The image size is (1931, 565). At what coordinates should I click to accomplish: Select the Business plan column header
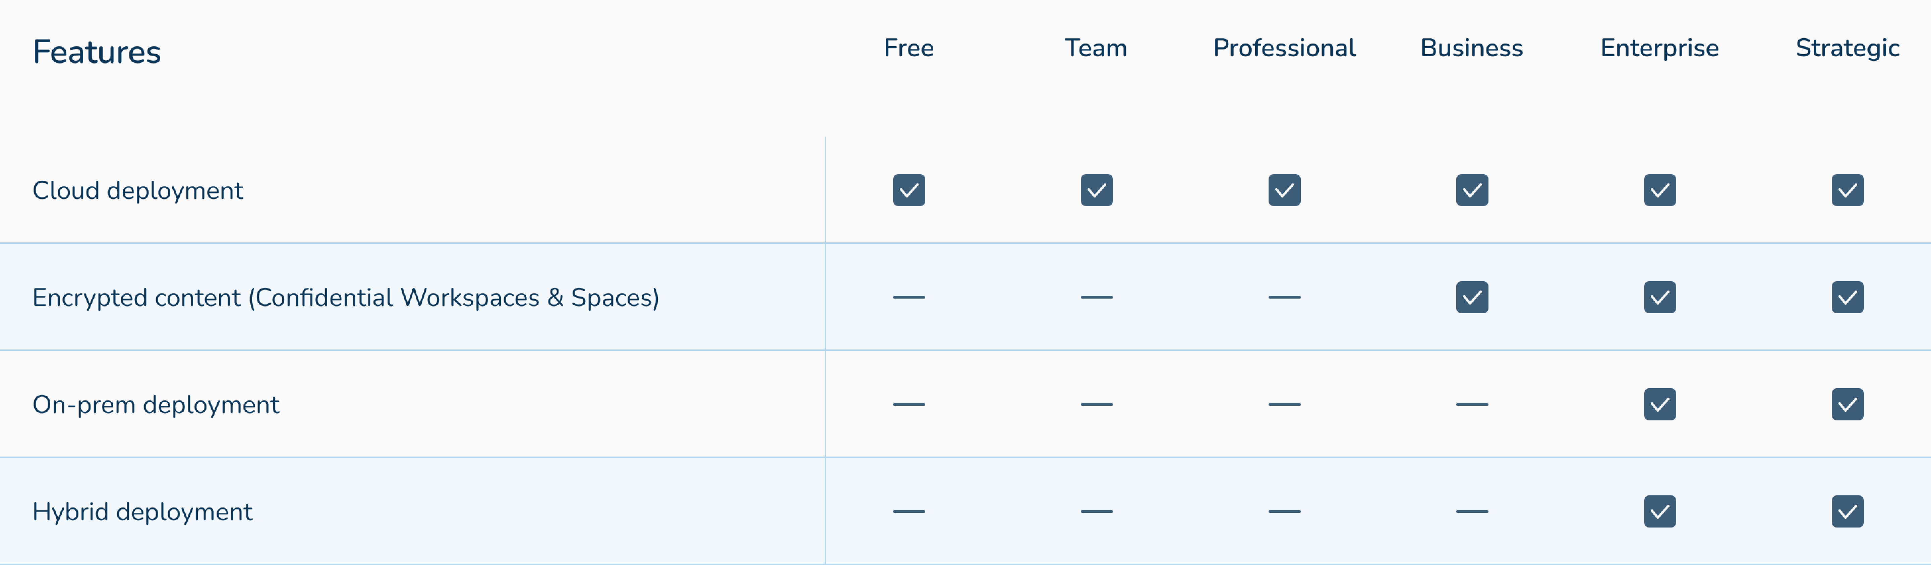click(1471, 48)
